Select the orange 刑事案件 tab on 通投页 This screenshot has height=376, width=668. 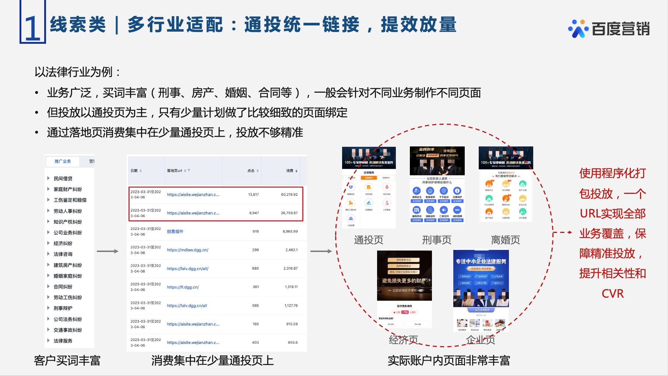pos(369,178)
